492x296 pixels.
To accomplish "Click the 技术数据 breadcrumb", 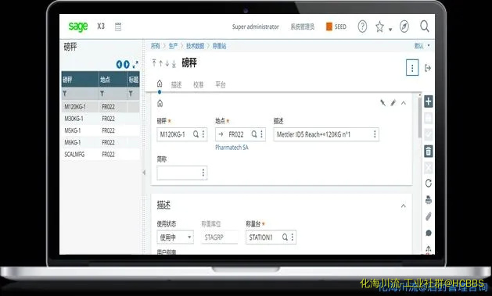I will click(195, 46).
